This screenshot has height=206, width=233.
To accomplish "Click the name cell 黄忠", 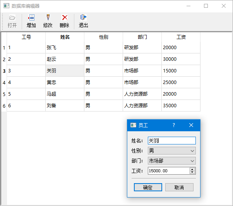I will [x=65, y=82].
